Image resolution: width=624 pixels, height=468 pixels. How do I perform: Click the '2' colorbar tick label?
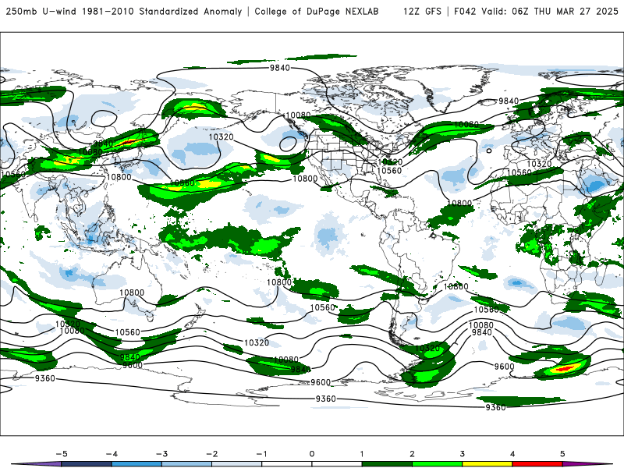point(413,454)
